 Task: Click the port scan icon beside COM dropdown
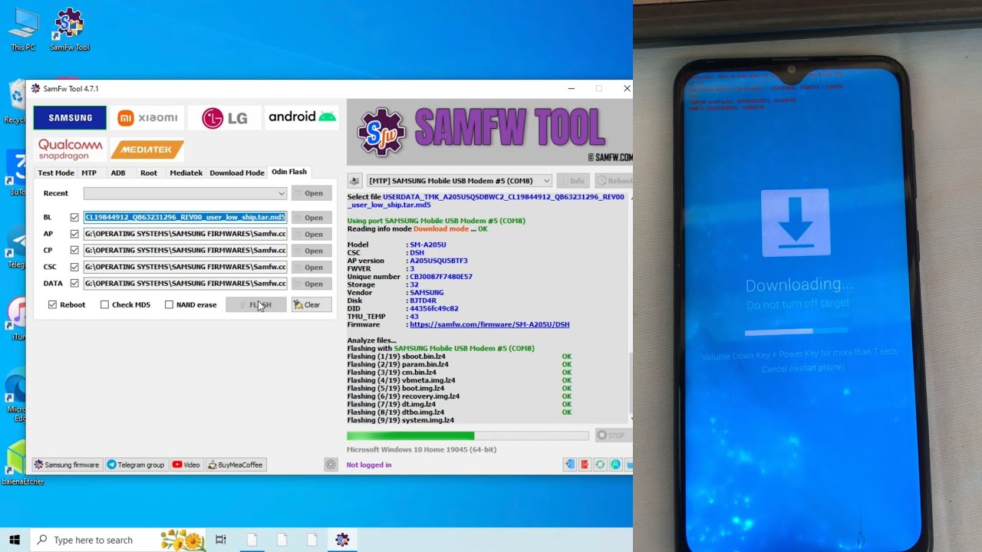(354, 181)
